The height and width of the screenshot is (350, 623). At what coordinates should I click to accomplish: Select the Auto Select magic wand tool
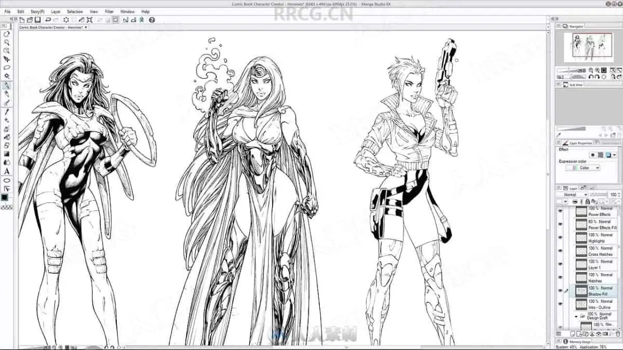coord(7,76)
